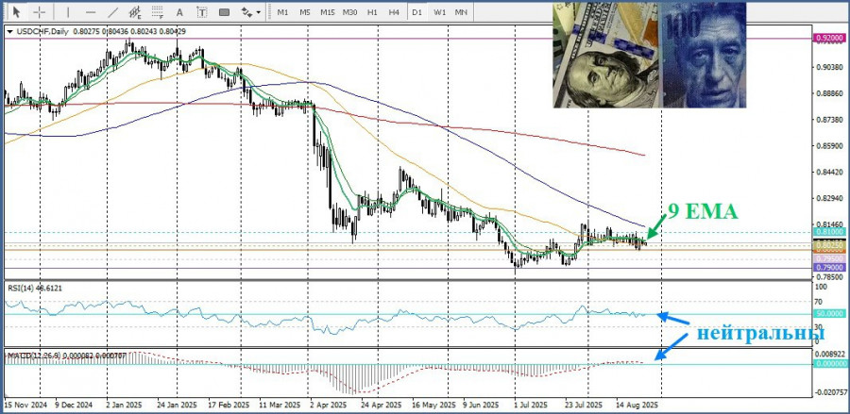Select the D1 daily timeframe
This screenshot has height=414, width=850.
(x=416, y=12)
